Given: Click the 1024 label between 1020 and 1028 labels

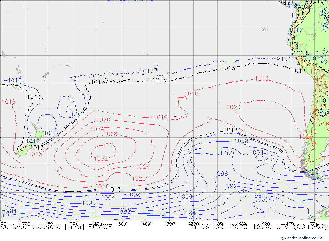Looking at the screenshot, I should coord(97,129).
